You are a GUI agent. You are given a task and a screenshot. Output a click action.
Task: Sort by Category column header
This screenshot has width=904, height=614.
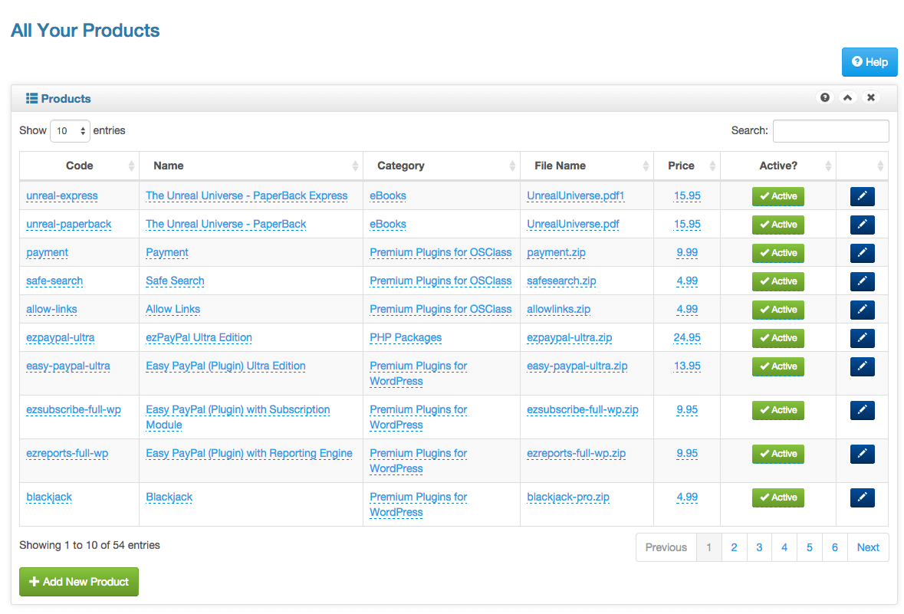pos(442,166)
